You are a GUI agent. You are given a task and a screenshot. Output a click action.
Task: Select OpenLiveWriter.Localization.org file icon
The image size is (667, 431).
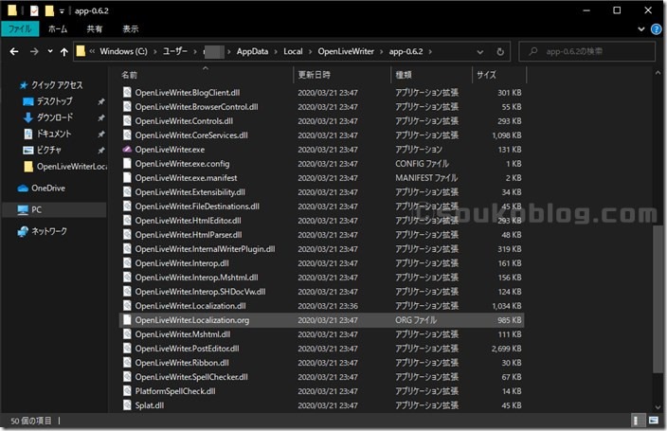pyautogui.click(x=127, y=320)
